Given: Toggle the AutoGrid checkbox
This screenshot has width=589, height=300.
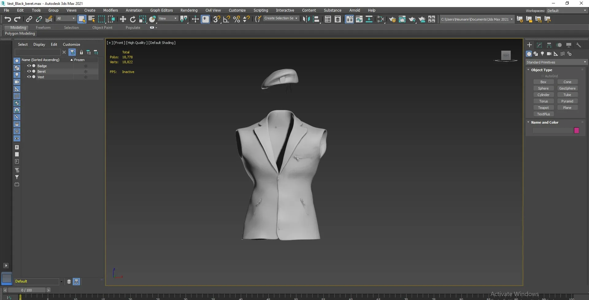Looking at the screenshot, I should point(543,76).
